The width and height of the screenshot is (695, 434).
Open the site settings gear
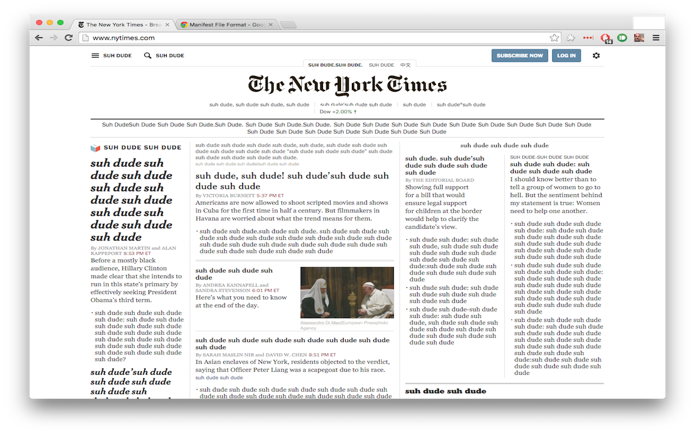tap(596, 55)
